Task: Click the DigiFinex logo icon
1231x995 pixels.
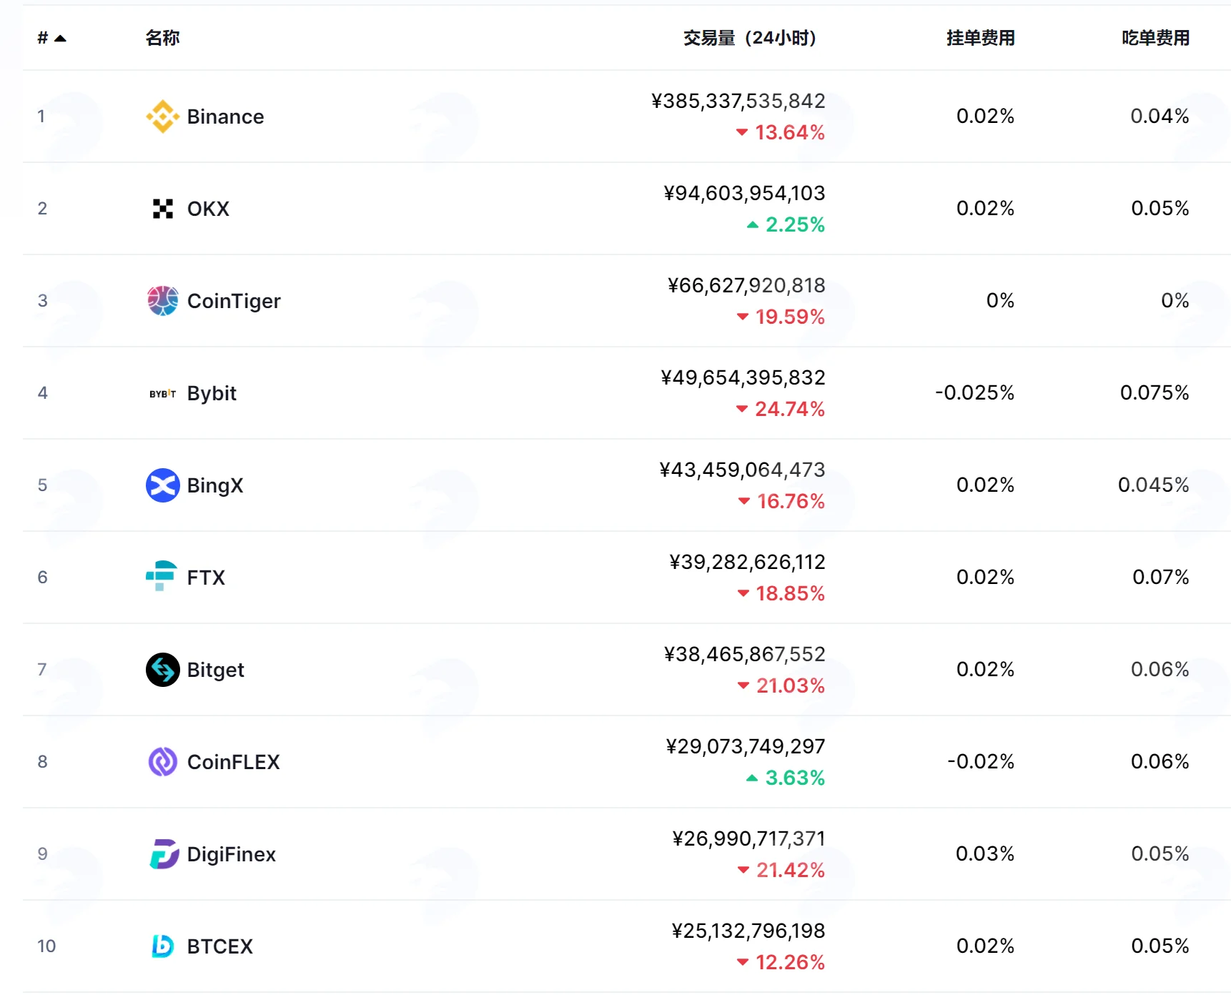Action: [164, 854]
